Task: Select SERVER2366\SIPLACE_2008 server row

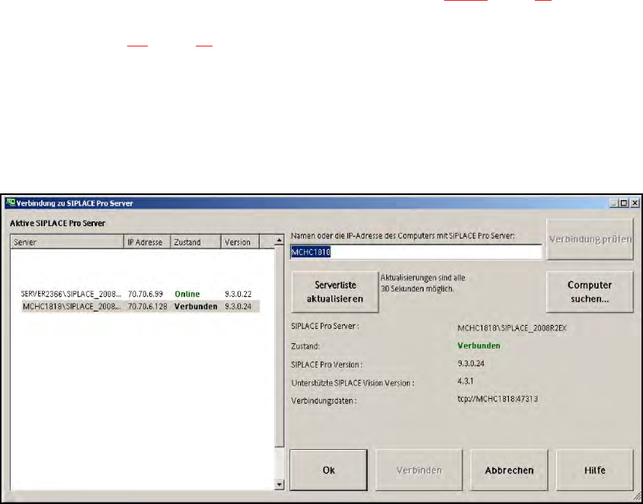Action: [x=139, y=294]
